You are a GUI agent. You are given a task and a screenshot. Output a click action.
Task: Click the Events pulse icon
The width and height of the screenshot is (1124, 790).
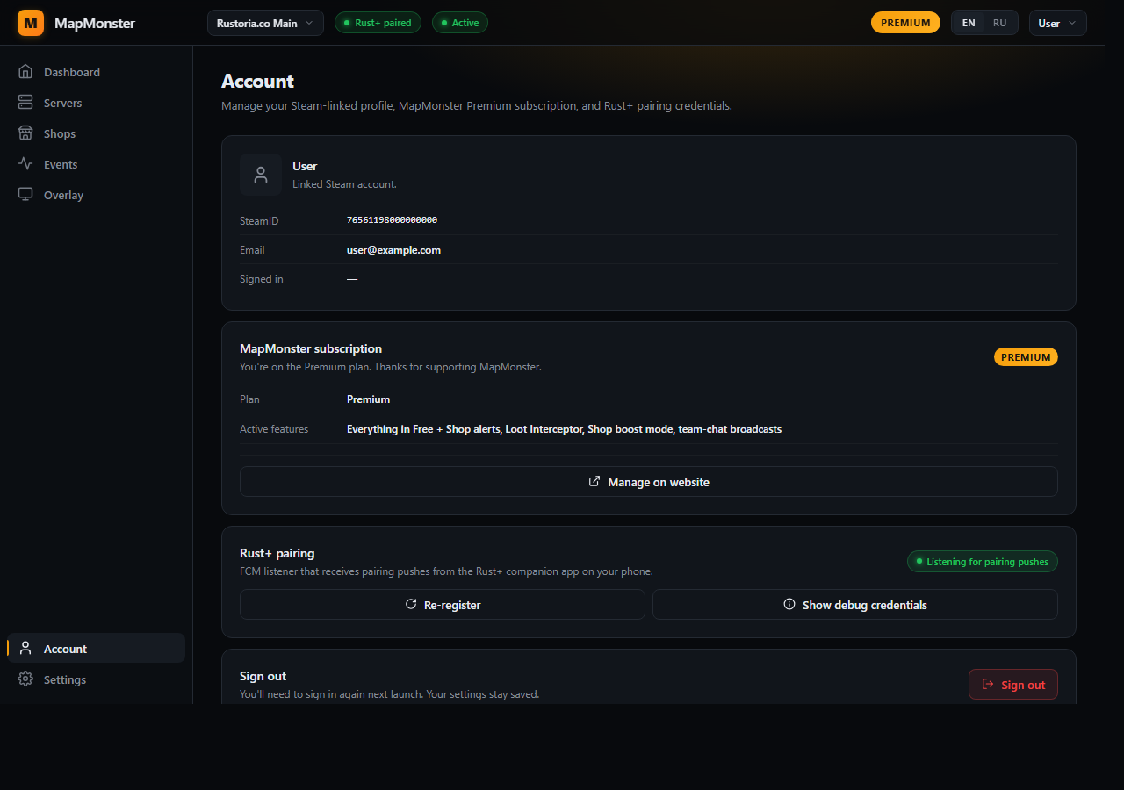point(25,164)
